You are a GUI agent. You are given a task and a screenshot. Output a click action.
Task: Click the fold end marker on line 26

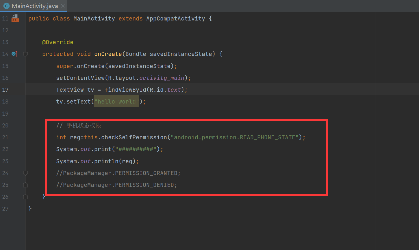[x=25, y=197]
